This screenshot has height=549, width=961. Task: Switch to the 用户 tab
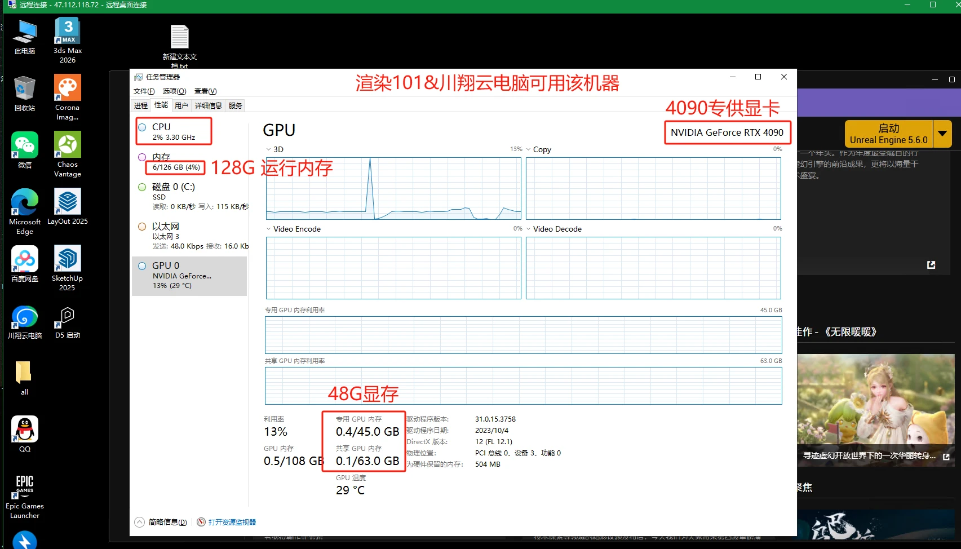tap(181, 105)
